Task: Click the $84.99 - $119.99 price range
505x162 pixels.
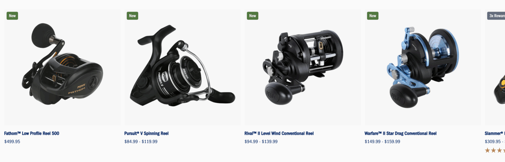Action: pyautogui.click(x=141, y=142)
